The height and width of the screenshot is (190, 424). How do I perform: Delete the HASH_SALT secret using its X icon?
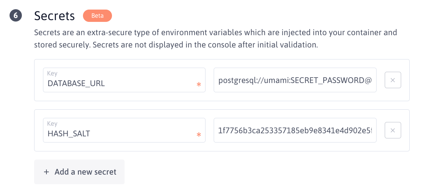tap(393, 130)
